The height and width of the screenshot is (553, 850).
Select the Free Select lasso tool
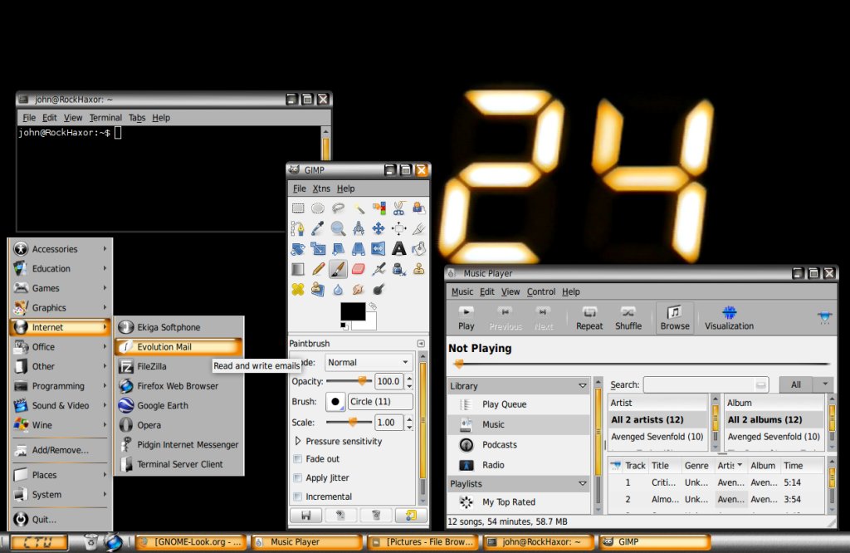339,208
